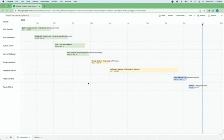The width and height of the screenshot is (224, 140).
Task: Open the Comfortable density dropdown
Action: coord(180,15)
